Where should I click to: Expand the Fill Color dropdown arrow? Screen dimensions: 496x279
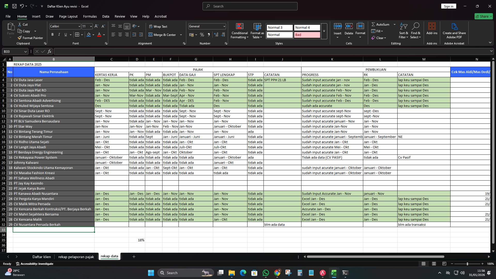point(93,35)
